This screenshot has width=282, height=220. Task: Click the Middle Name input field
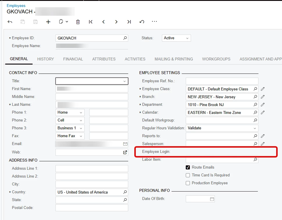(92, 97)
